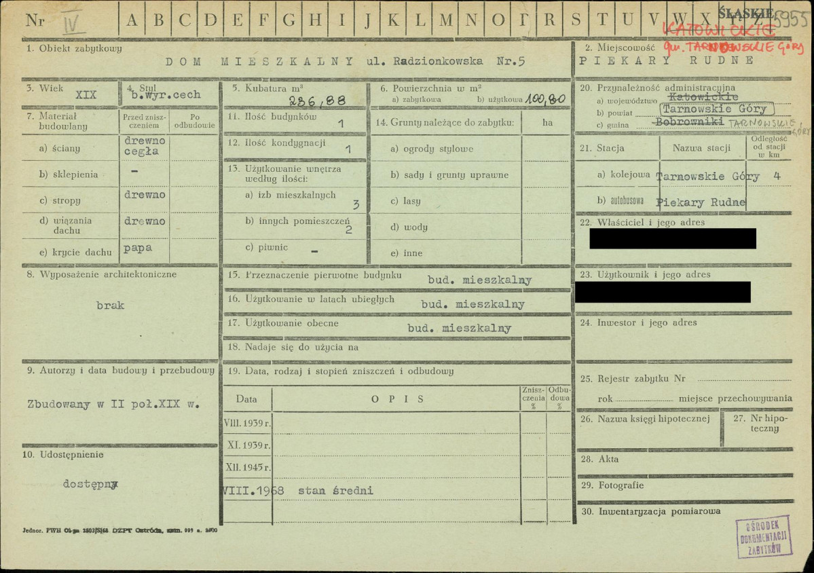Image resolution: width=814 pixels, height=573 pixels.
Task: Click the "c) piwnic" label
Action: coord(266,247)
